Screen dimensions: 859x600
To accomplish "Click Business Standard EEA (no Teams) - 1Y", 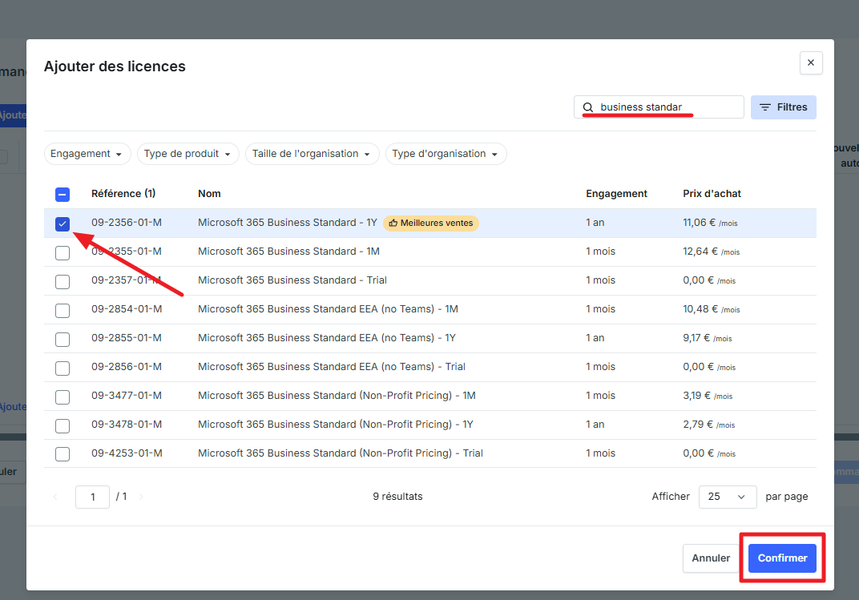I will [x=326, y=338].
